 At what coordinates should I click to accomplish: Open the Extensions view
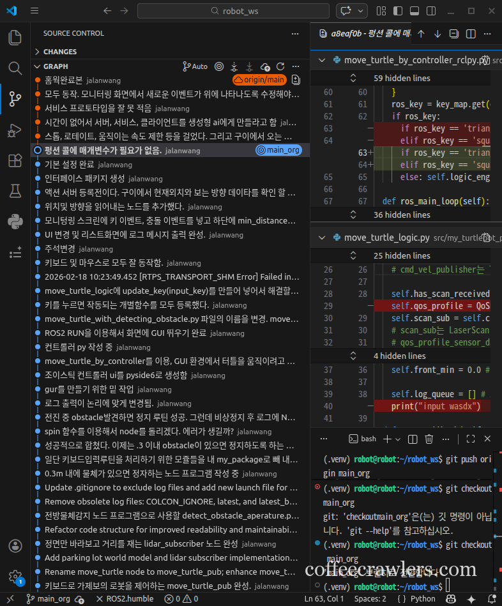coord(15,160)
